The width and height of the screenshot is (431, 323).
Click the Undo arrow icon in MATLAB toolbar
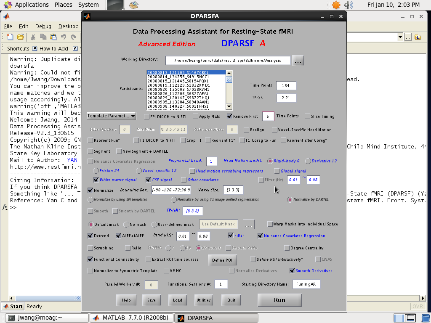(x=64, y=37)
